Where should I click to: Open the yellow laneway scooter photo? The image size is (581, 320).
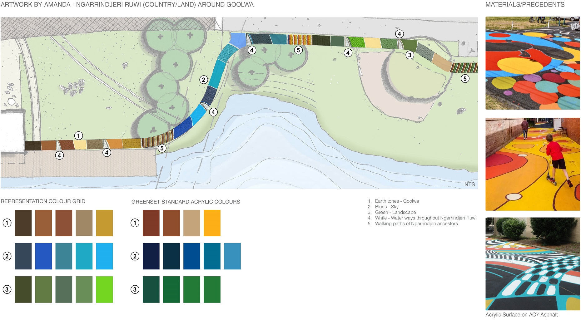pyautogui.click(x=533, y=164)
